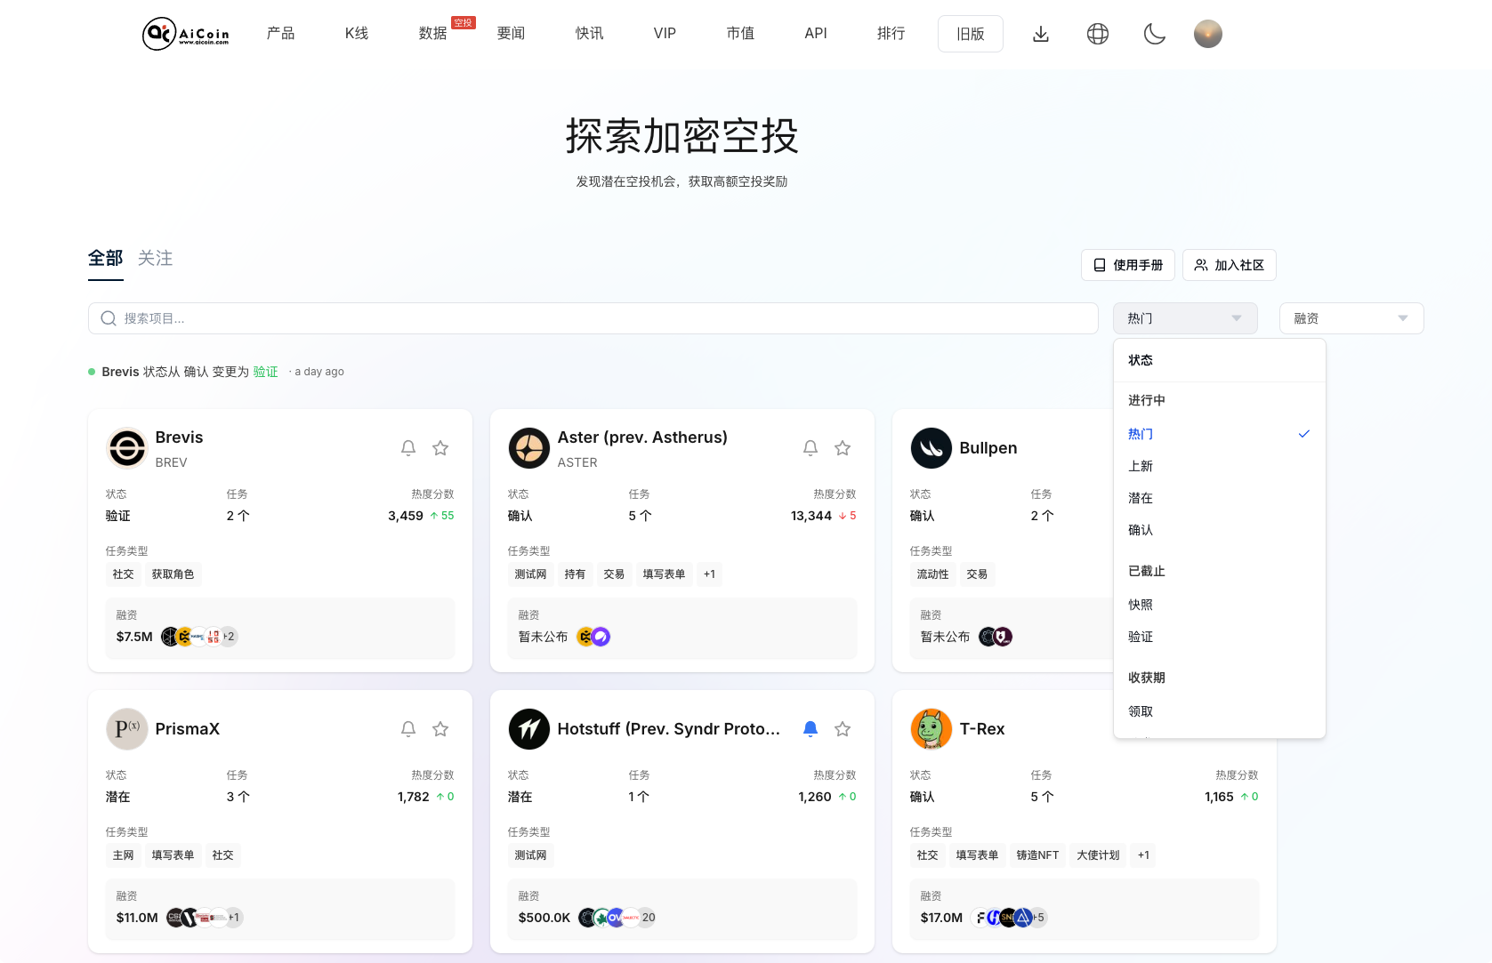
Task: Open the 数据 navigation menu
Action: [432, 34]
